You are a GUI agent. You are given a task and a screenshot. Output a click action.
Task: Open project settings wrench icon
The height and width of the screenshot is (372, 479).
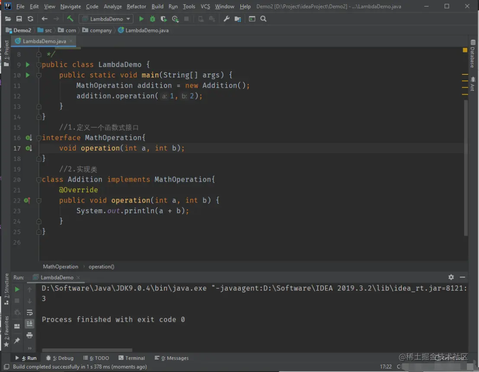click(227, 19)
